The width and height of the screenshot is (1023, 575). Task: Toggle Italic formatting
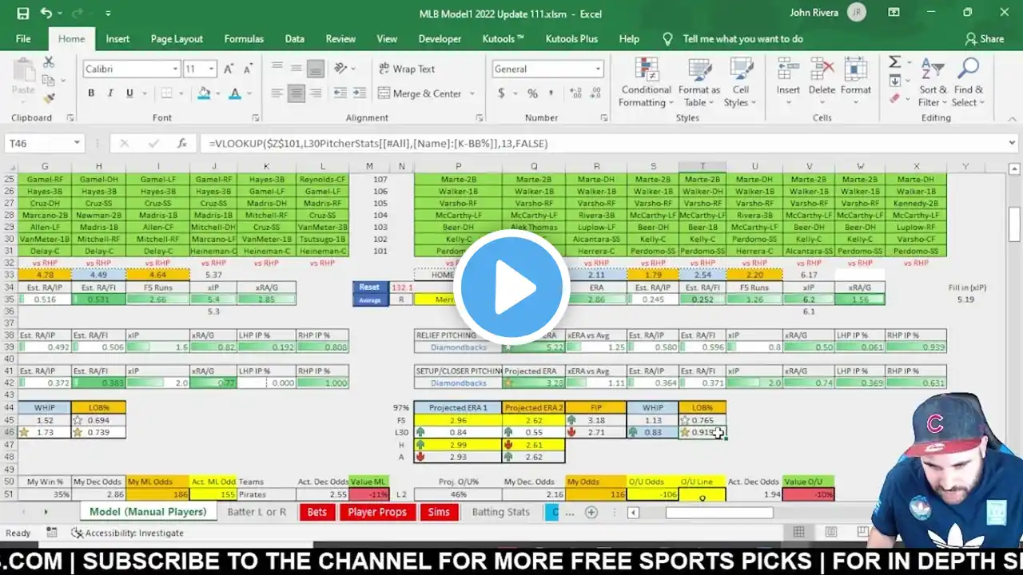(110, 93)
